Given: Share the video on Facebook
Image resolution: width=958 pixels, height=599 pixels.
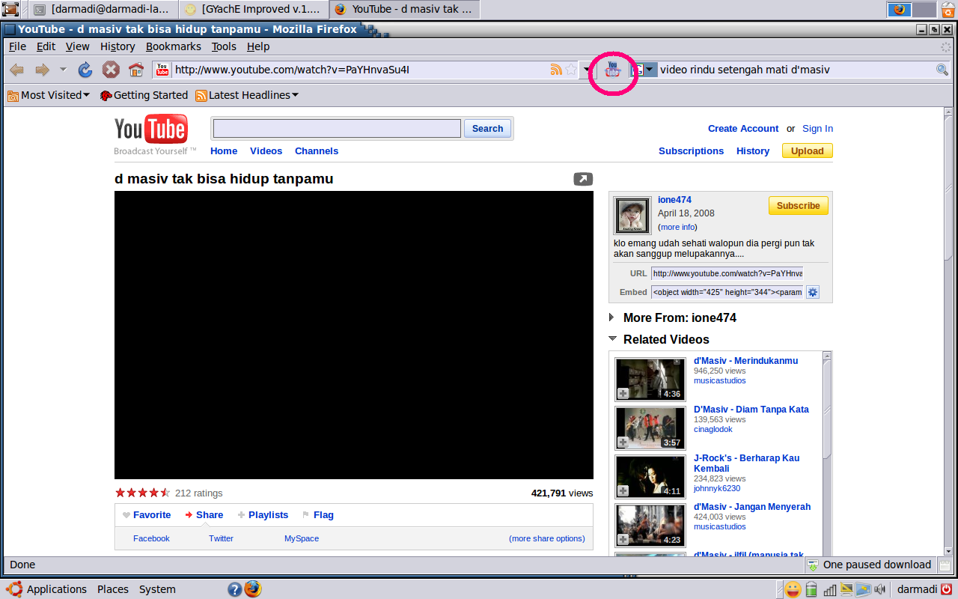Looking at the screenshot, I should tap(151, 538).
